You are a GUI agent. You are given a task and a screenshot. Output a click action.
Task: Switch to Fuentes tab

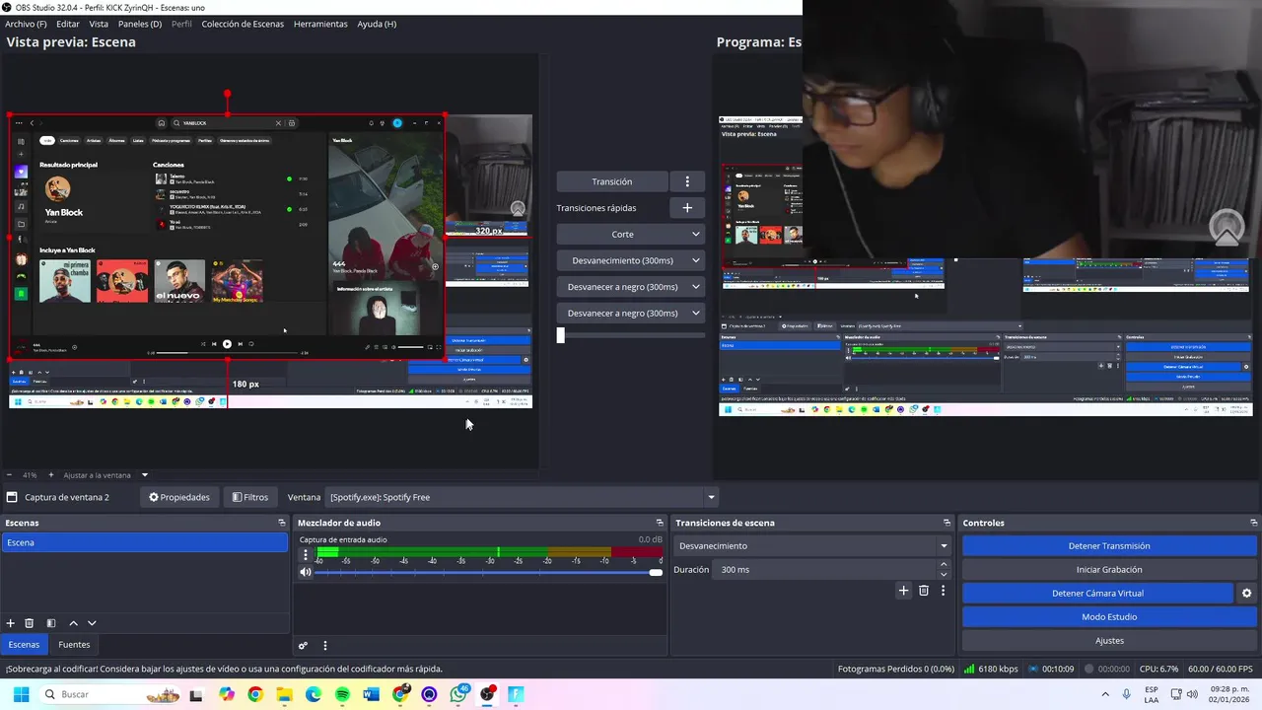[x=74, y=645]
